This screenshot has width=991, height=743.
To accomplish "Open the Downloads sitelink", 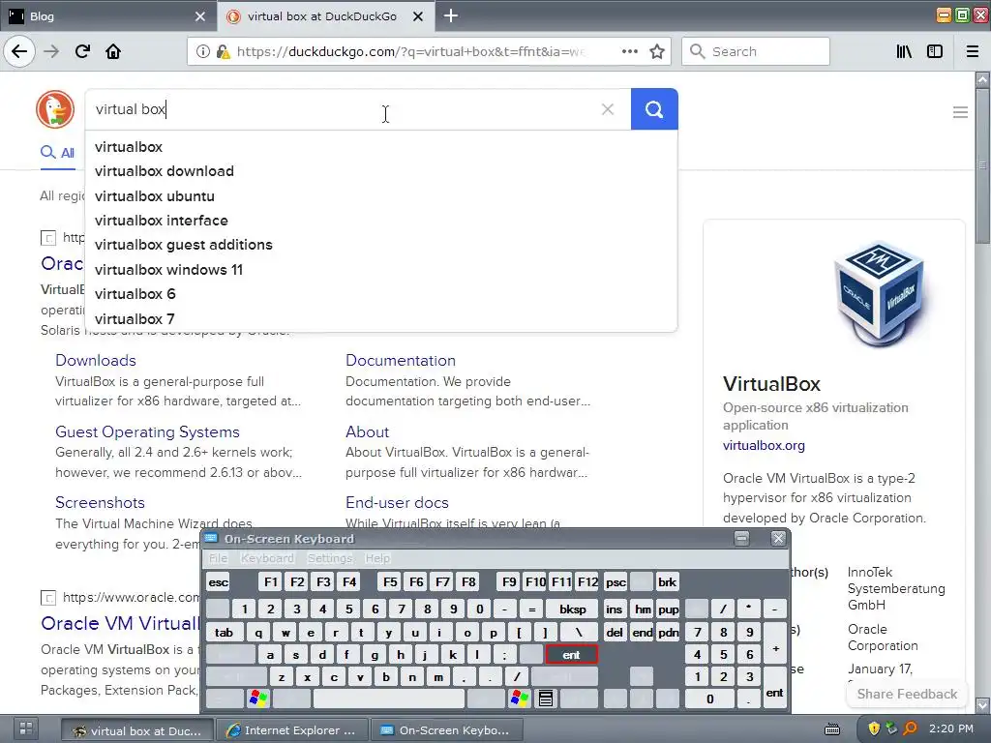I will pos(96,360).
